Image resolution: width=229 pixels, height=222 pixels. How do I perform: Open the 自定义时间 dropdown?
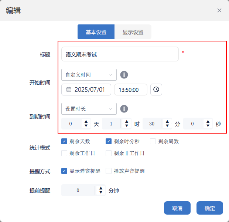pyautogui.click(x=89, y=75)
